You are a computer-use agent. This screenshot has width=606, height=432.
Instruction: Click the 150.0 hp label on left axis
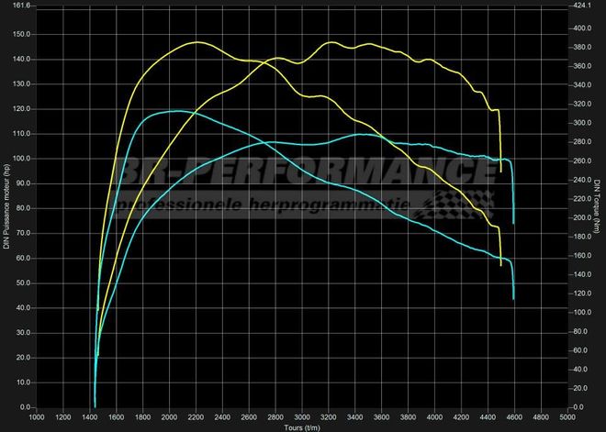click(x=21, y=34)
